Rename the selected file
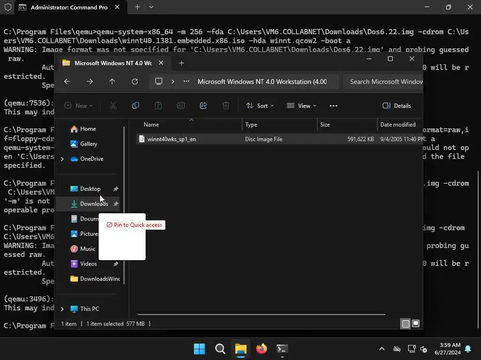Screen dimensions: 481x360 (181, 105)
